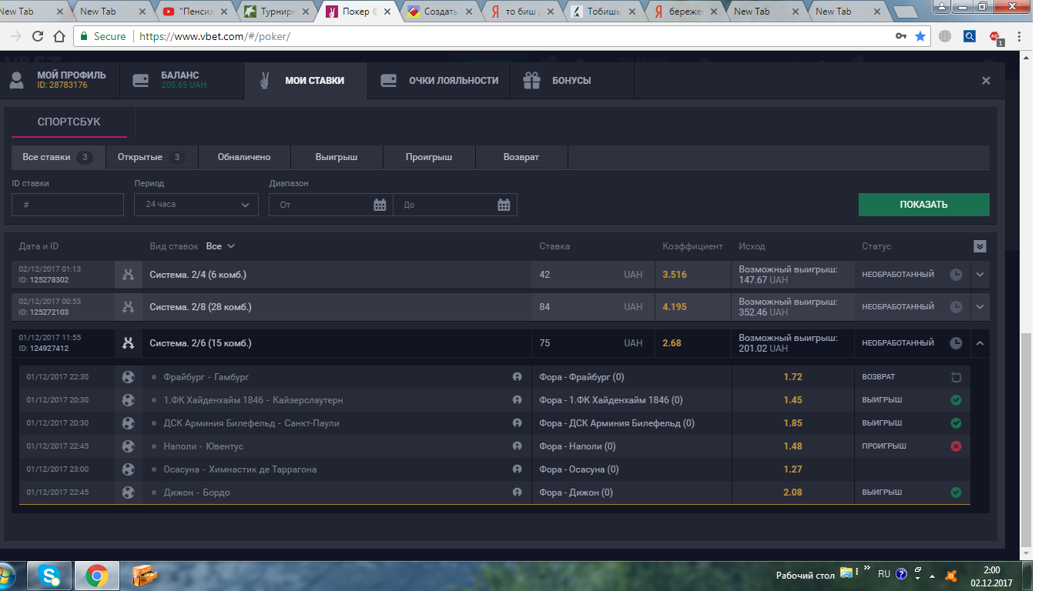Viewport: 1052px width, 591px height.
Task: Focus the ID ставки input field
Action: point(68,205)
